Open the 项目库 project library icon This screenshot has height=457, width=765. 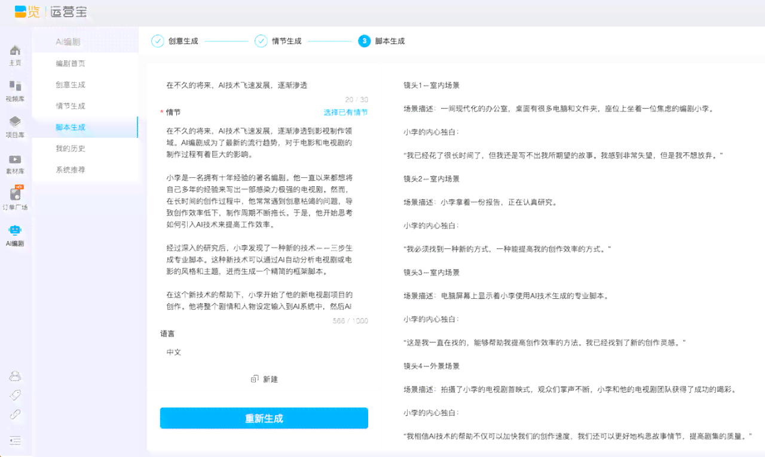tap(15, 122)
